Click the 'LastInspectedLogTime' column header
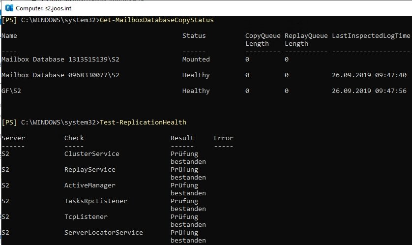412x245 pixels. tap(371, 36)
